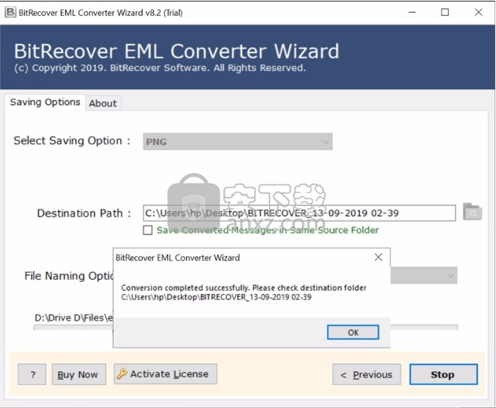Click the Stop button

point(444,374)
